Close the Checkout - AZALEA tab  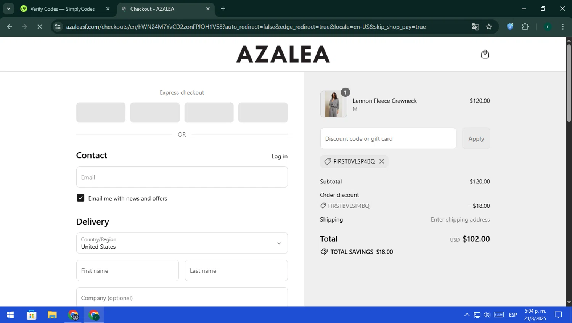click(208, 9)
